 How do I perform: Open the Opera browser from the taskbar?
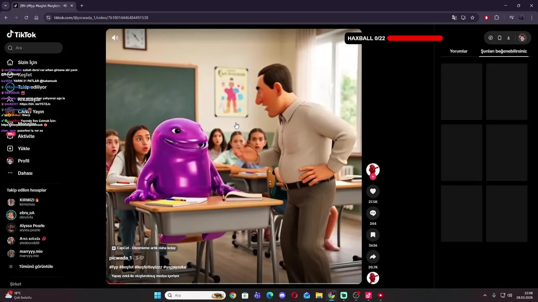[x=294, y=295]
